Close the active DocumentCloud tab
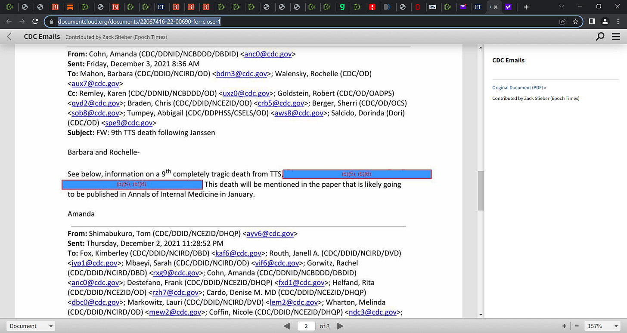 [x=496, y=7]
